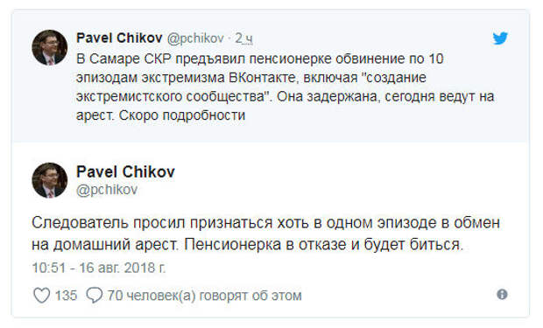Click the phrase 'Скоро подробности'
The height and width of the screenshot is (328, 543).
[x=182, y=115]
